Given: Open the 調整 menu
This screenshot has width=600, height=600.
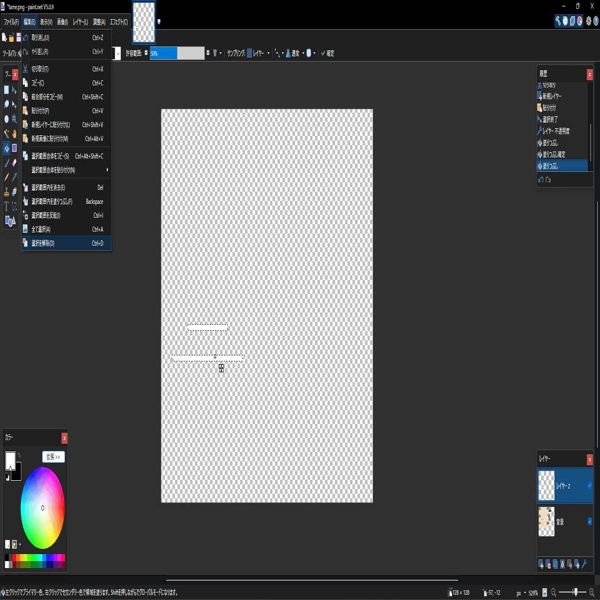Looking at the screenshot, I should pos(99,22).
